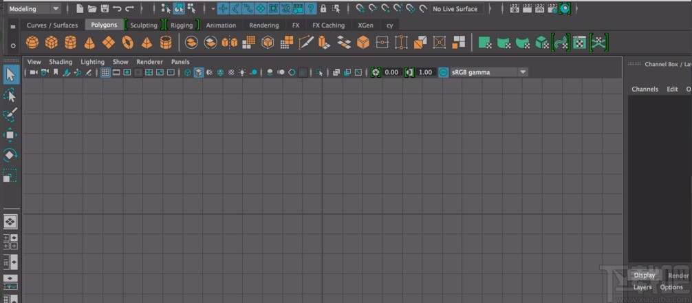Enable snap to points magnet
692x303 pixels.
pyautogui.click(x=386, y=8)
